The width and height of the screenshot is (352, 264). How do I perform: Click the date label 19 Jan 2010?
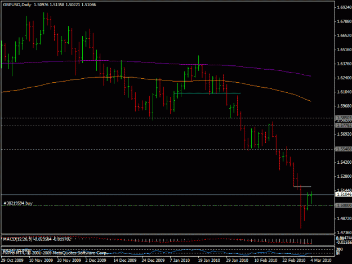(x=209, y=260)
